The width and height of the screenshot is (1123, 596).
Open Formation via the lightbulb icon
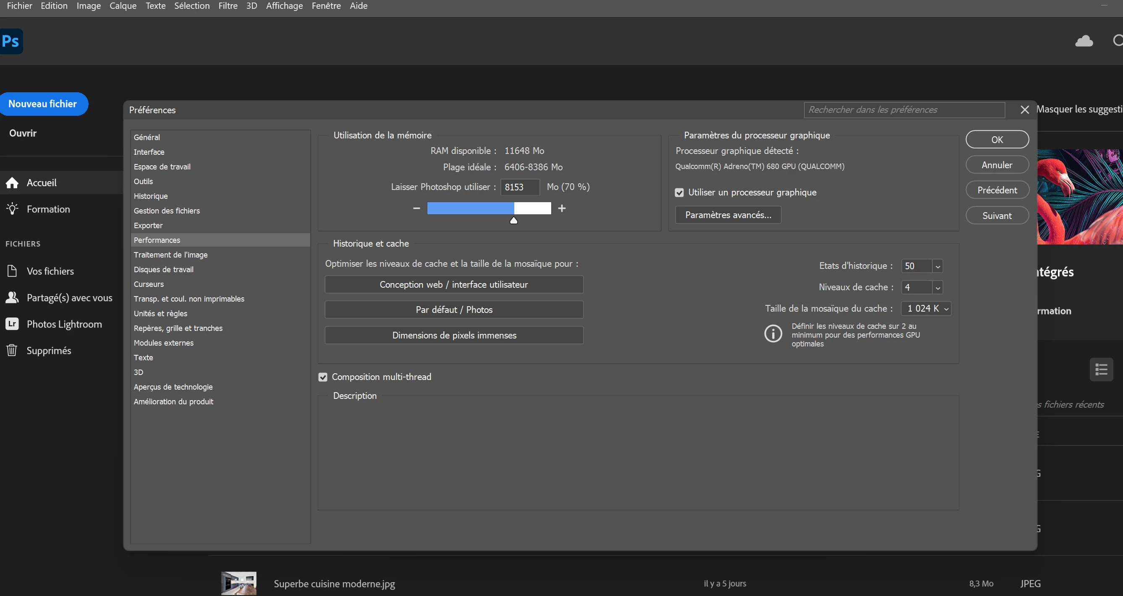12,209
